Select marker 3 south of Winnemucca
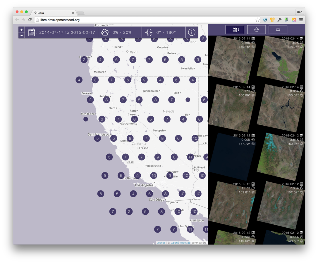 (156, 100)
